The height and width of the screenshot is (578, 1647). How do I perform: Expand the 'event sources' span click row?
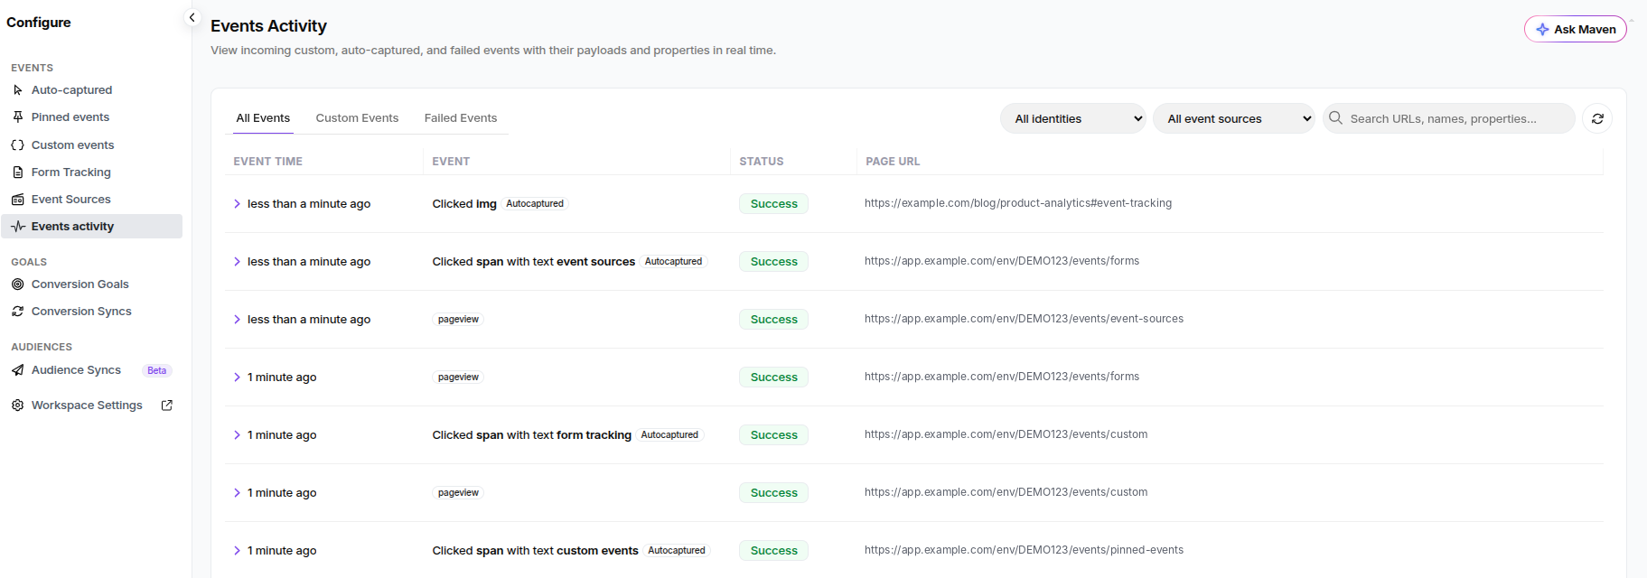[x=237, y=262]
